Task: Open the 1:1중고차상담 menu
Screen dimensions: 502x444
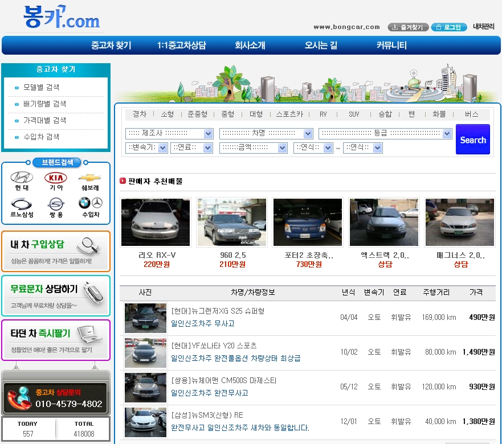Action: pos(182,45)
